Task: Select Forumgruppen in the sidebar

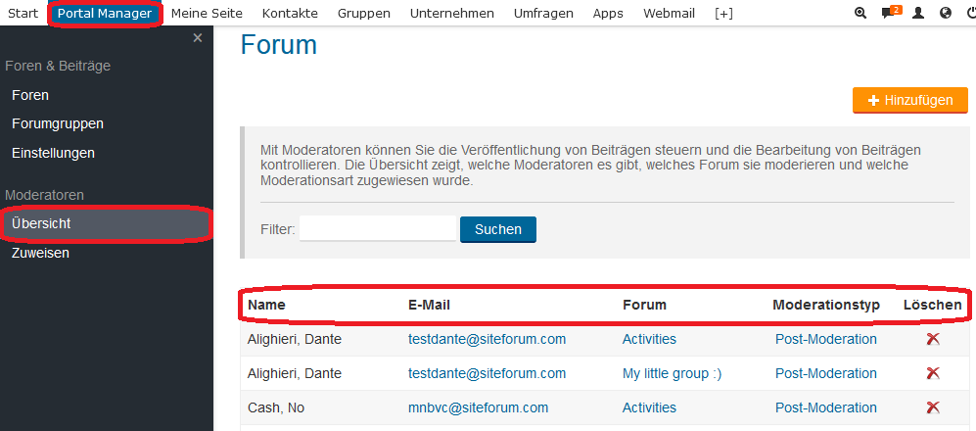Action: click(58, 123)
